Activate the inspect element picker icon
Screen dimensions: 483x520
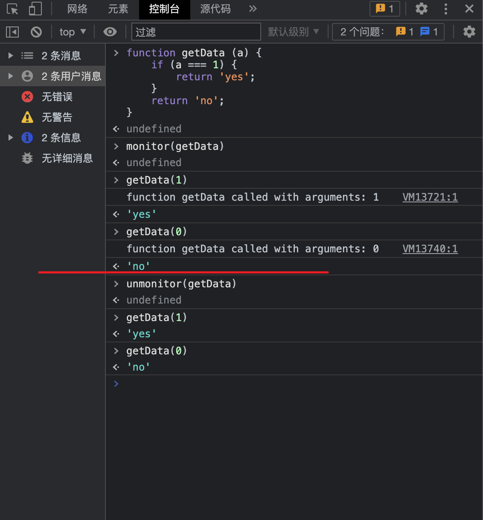(x=13, y=9)
